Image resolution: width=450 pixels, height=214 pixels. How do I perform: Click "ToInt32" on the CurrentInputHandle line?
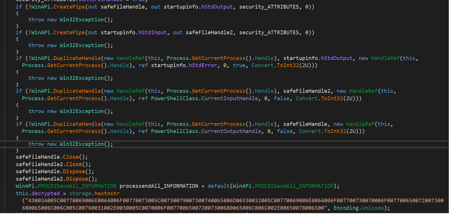(x=332, y=98)
